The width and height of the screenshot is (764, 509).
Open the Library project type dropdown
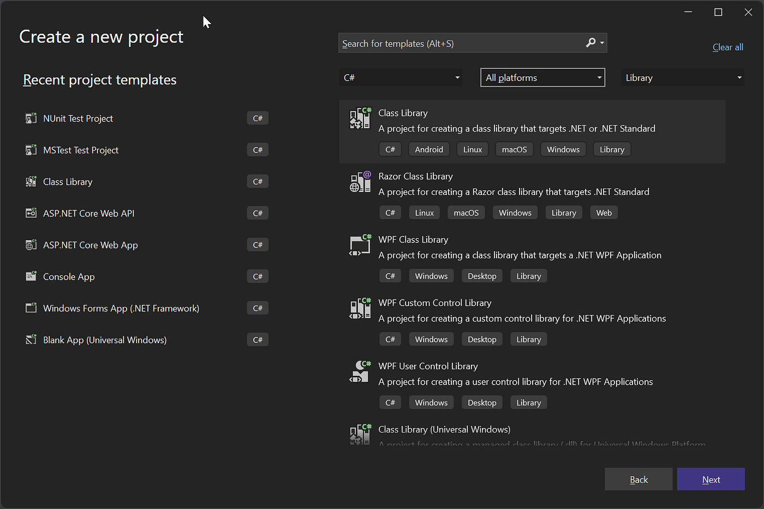point(683,78)
